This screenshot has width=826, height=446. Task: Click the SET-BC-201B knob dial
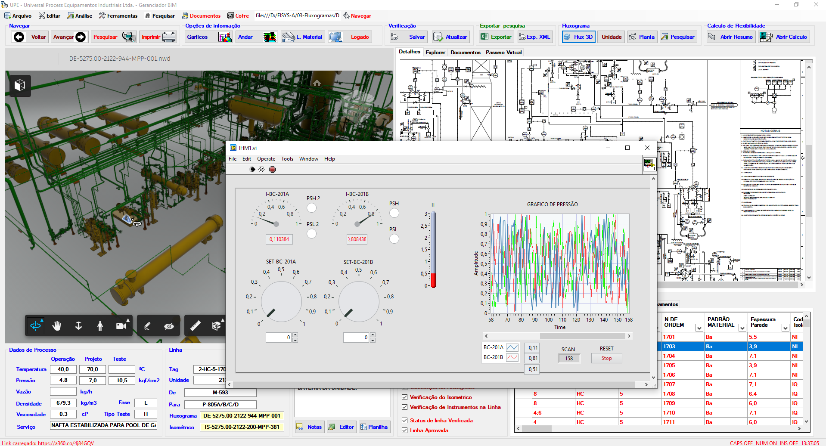click(359, 302)
